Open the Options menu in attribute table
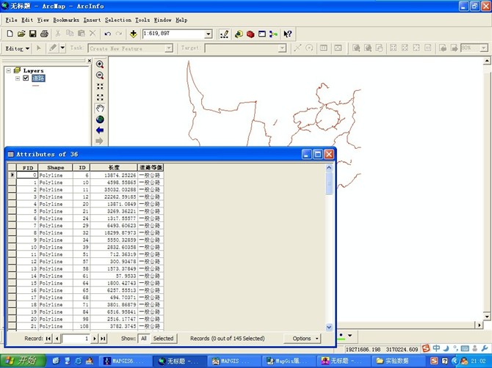This screenshot has width=492, height=368. point(303,339)
